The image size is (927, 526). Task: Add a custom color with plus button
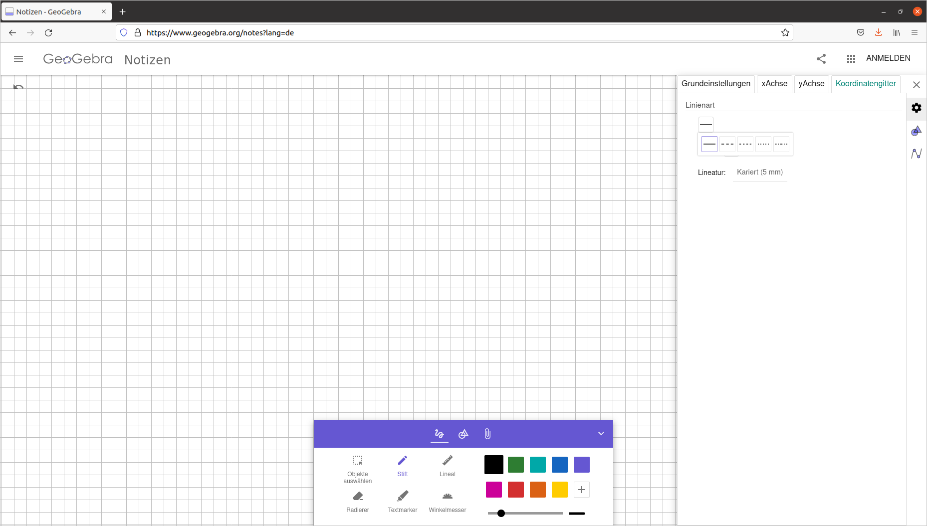(582, 490)
